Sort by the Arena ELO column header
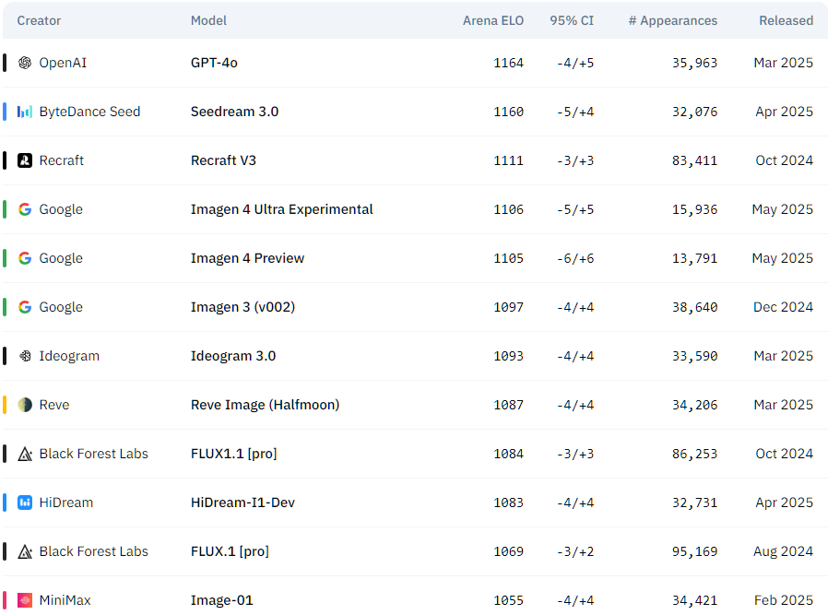Viewport: 828px width, 615px height. [x=493, y=20]
